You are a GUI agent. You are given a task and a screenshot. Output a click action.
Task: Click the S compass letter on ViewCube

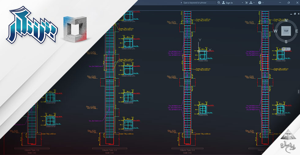click(286, 42)
